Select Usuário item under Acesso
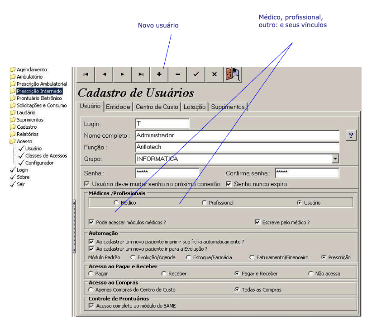This screenshot has height=322, width=367. click(x=30, y=149)
